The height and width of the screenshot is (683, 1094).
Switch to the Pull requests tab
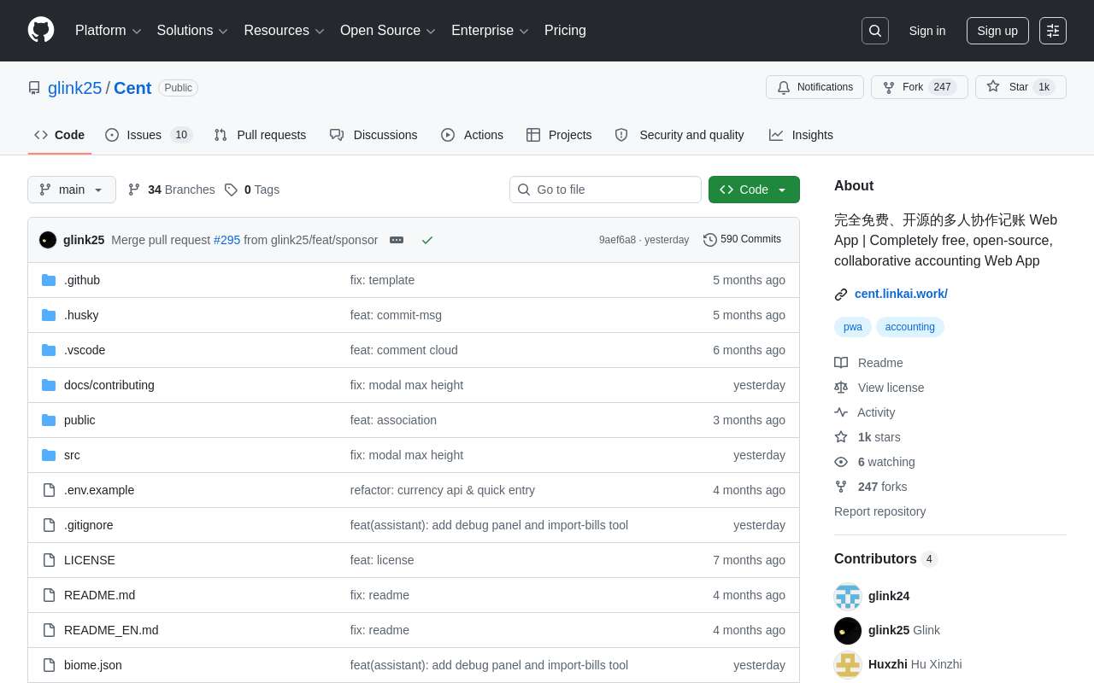(x=260, y=135)
